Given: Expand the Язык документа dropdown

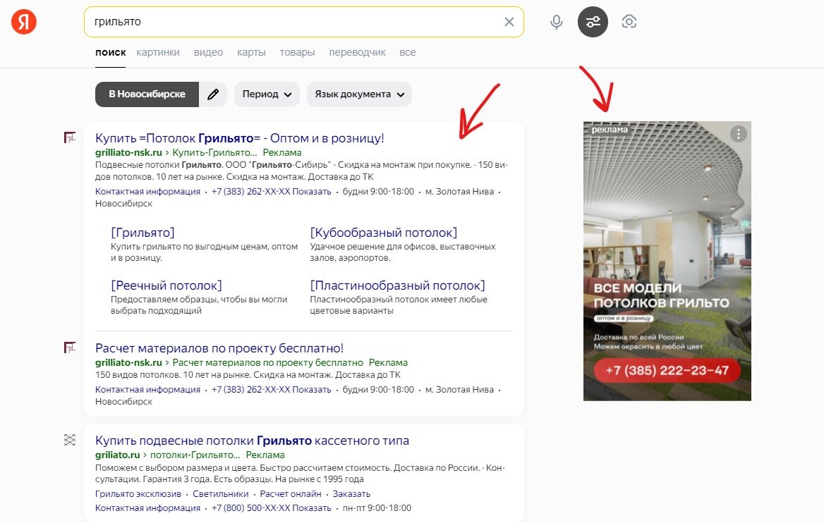Looking at the screenshot, I should (x=360, y=94).
